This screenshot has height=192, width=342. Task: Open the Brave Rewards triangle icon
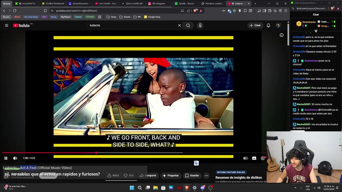pos(201,11)
